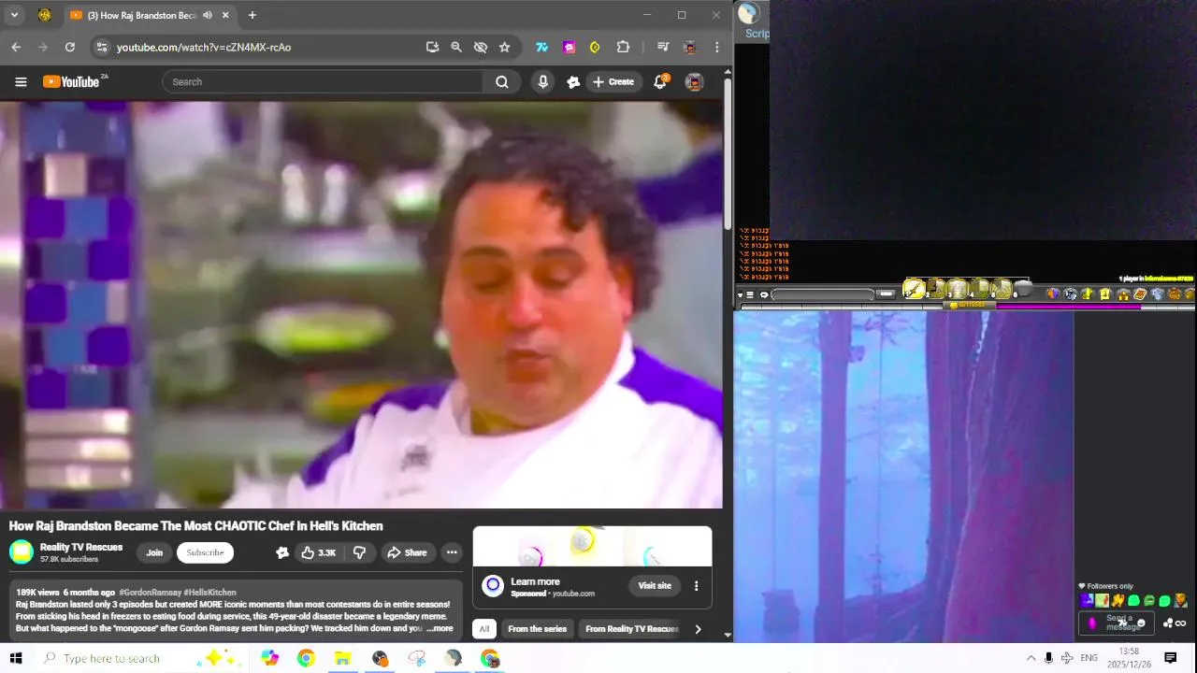Viewport: 1197px width, 673px height.
Task: Show more filter chips with right arrow
Action: coord(698,629)
